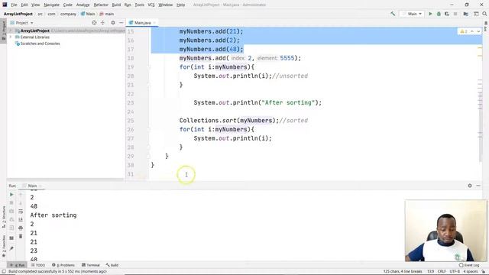489x275 pixels.
Task: Hide the Project panel with minus icon
Action: 121,23
